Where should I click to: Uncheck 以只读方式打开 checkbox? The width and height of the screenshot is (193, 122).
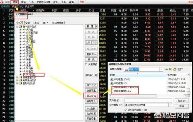click(126, 110)
